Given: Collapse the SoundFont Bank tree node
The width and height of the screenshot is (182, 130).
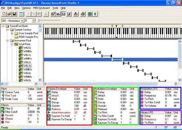Looking at the screenshot, I should (3, 26).
